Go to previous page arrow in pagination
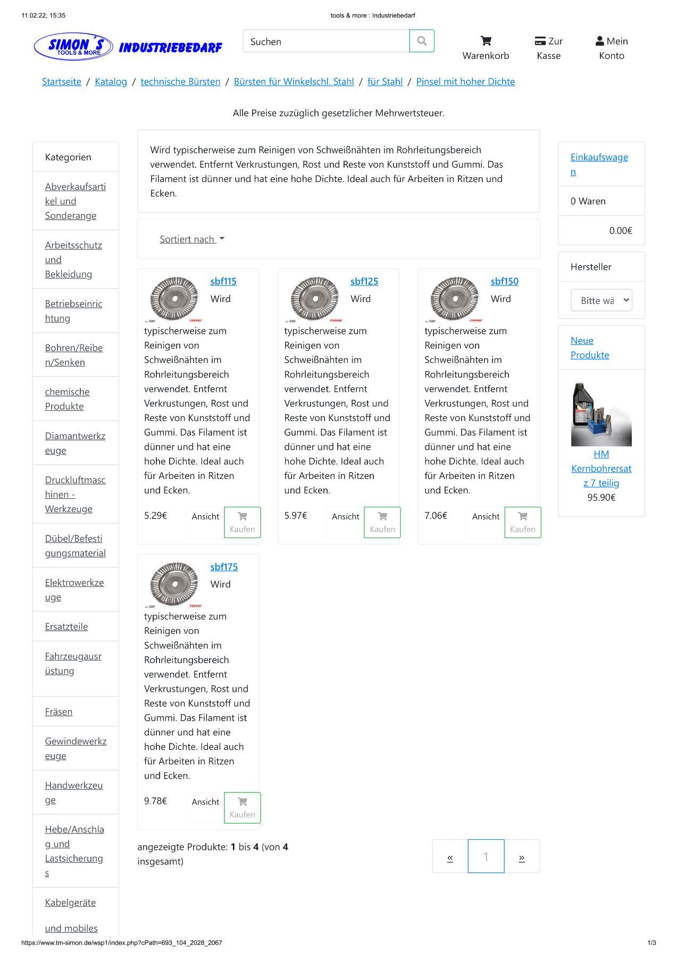This screenshot has height=958, width=677. [x=450, y=856]
